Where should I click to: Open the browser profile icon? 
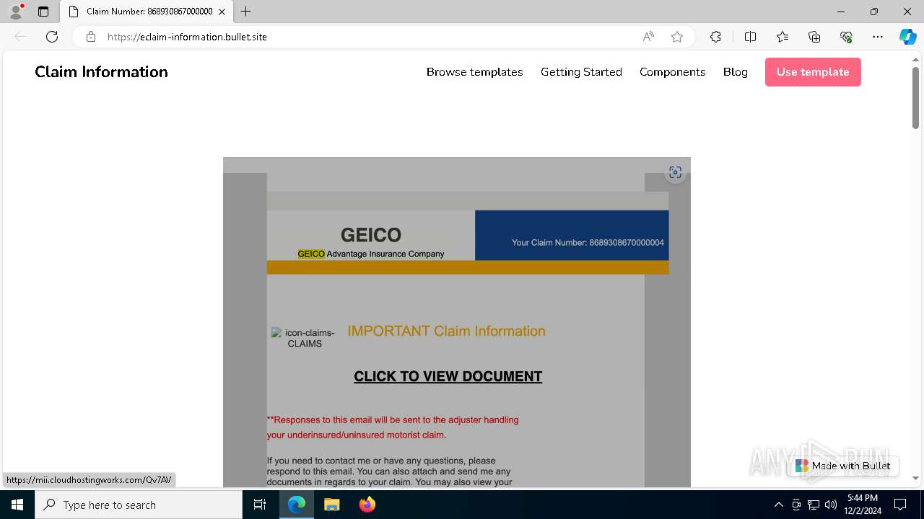(16, 12)
